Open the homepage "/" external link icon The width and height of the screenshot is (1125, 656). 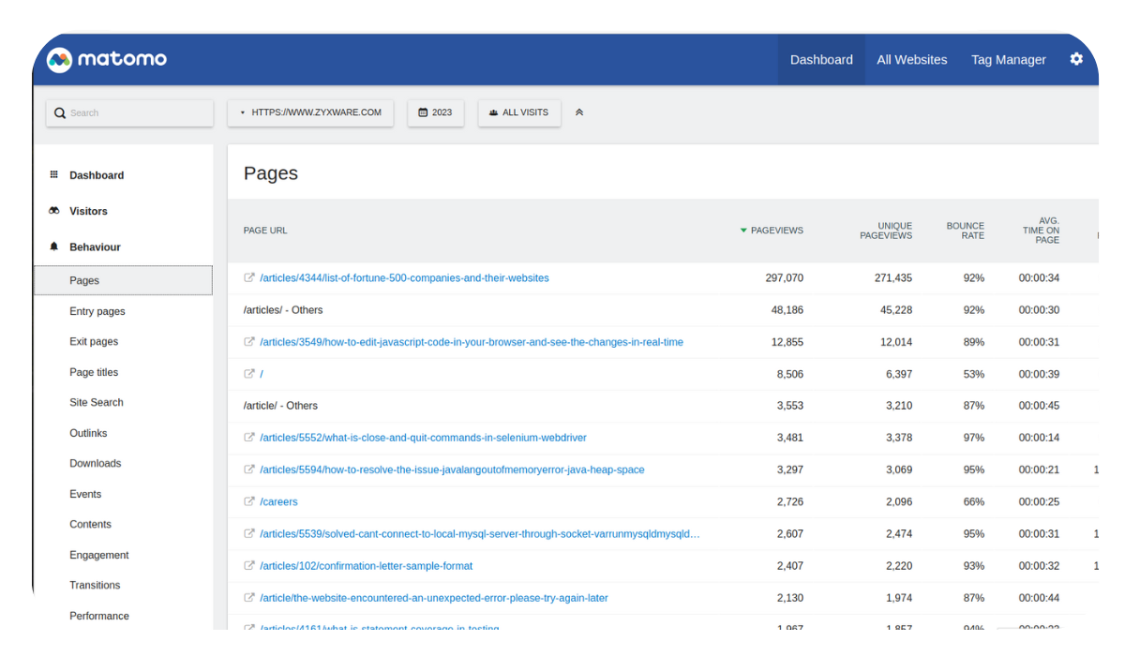249,374
